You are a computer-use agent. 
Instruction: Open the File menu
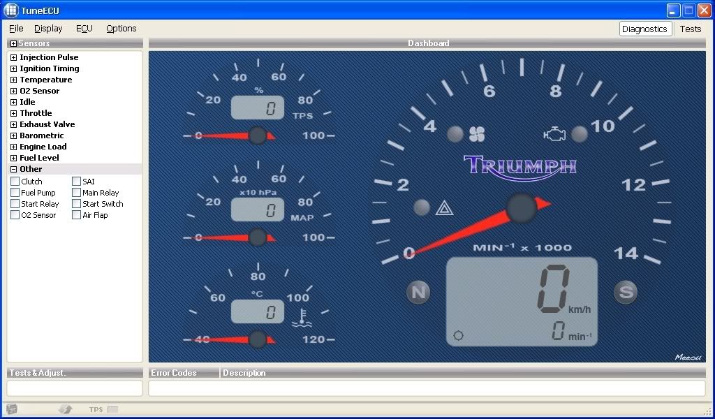(16, 28)
